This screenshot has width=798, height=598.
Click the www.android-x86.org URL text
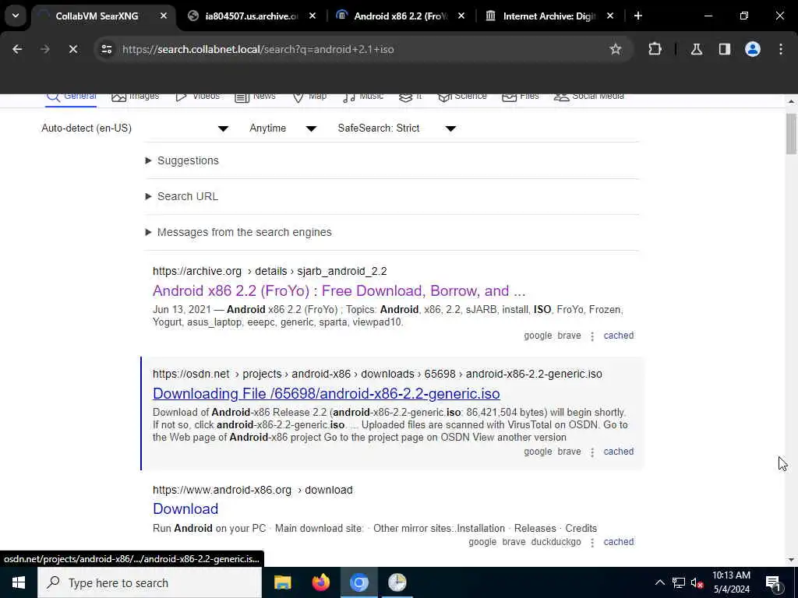[x=252, y=491]
